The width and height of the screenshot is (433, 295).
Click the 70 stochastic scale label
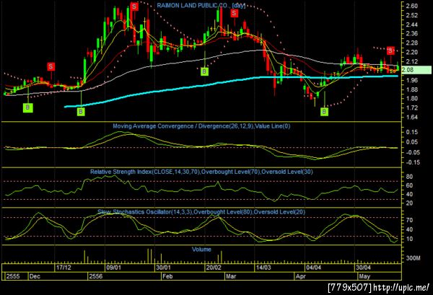(409, 220)
